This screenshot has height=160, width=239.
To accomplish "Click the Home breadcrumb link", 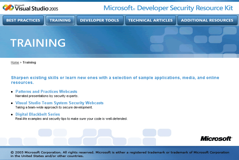I will coord(15,62).
